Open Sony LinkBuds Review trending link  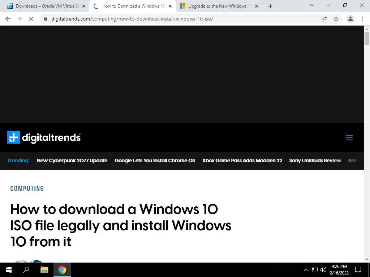[x=315, y=161]
